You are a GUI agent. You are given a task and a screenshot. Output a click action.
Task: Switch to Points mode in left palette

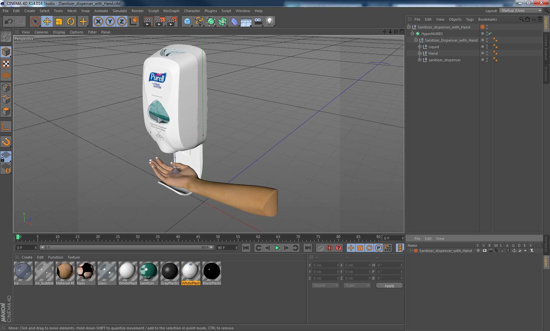[6, 88]
